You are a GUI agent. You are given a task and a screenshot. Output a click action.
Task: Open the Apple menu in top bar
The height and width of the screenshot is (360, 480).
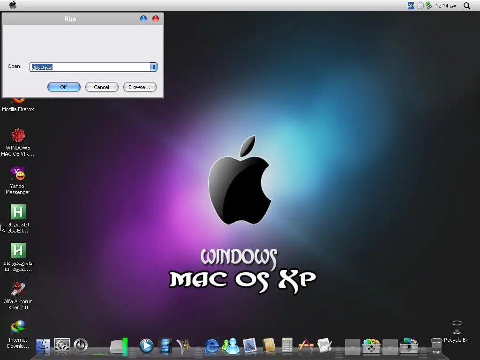click(13, 5)
